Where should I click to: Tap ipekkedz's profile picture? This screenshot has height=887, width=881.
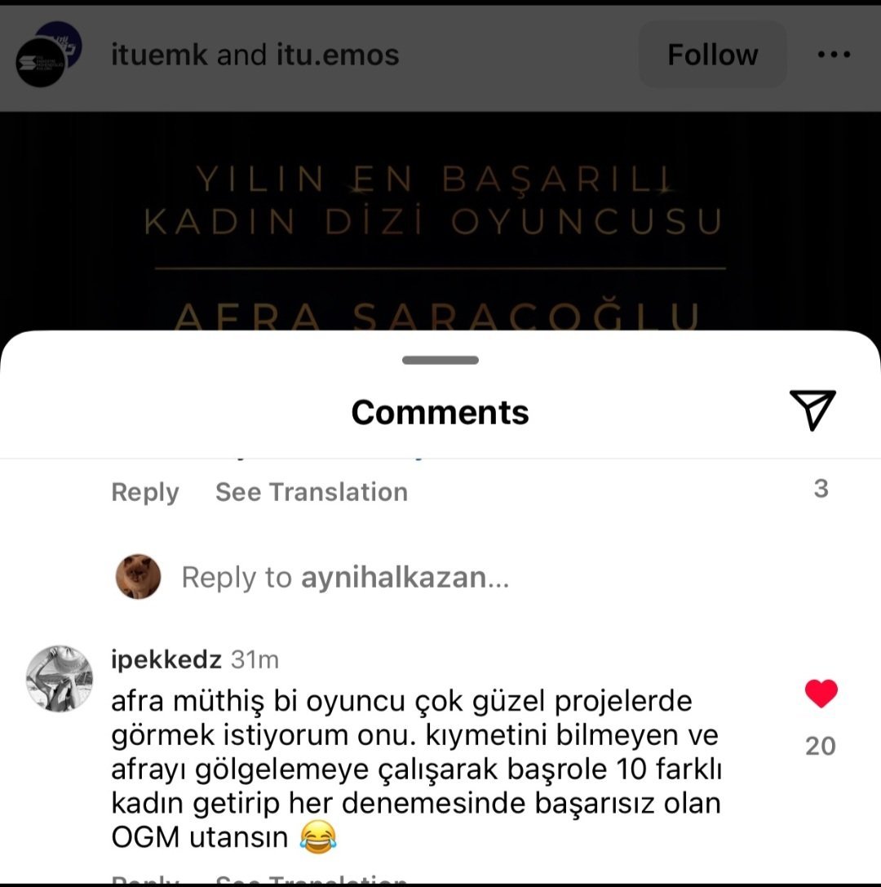point(60,678)
